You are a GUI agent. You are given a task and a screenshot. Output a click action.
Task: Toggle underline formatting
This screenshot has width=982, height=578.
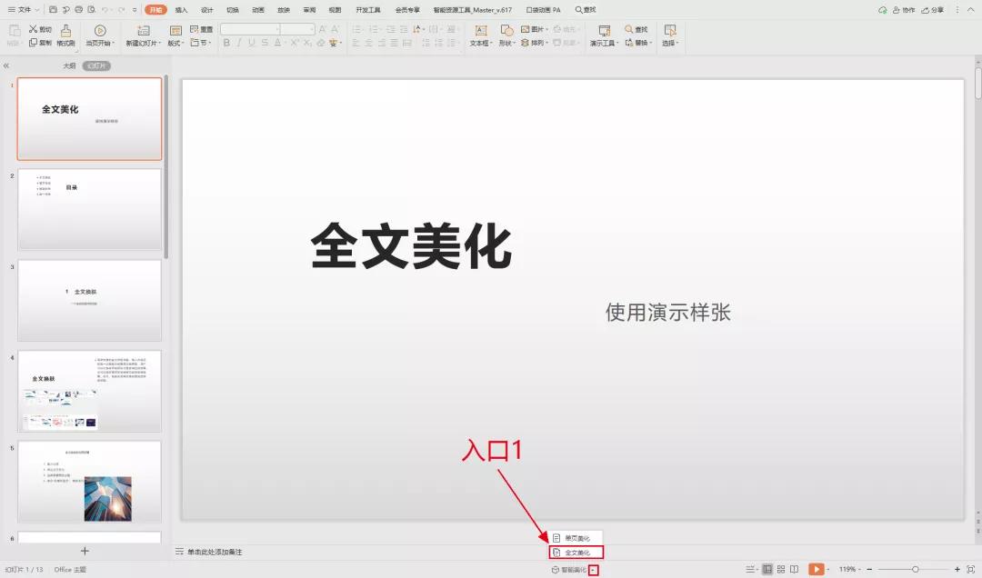251,43
